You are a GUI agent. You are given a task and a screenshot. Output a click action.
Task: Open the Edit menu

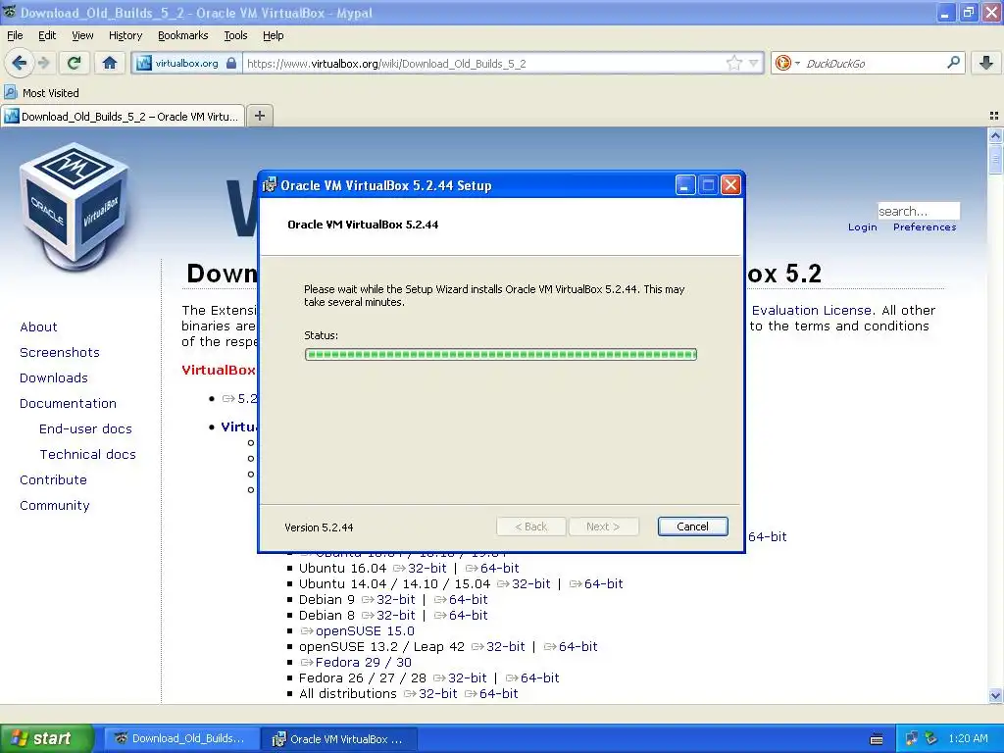[47, 35]
